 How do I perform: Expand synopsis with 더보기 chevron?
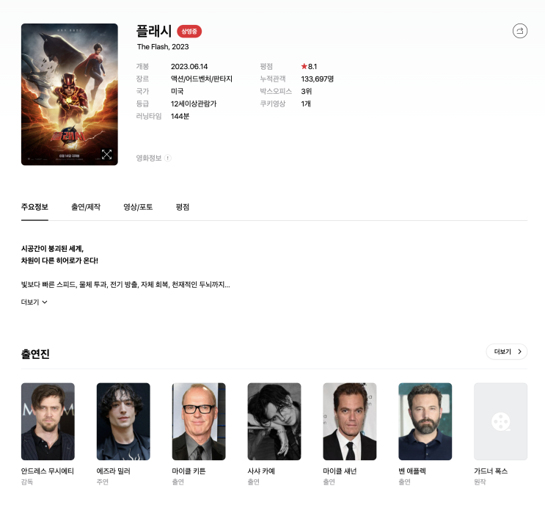pyautogui.click(x=34, y=302)
